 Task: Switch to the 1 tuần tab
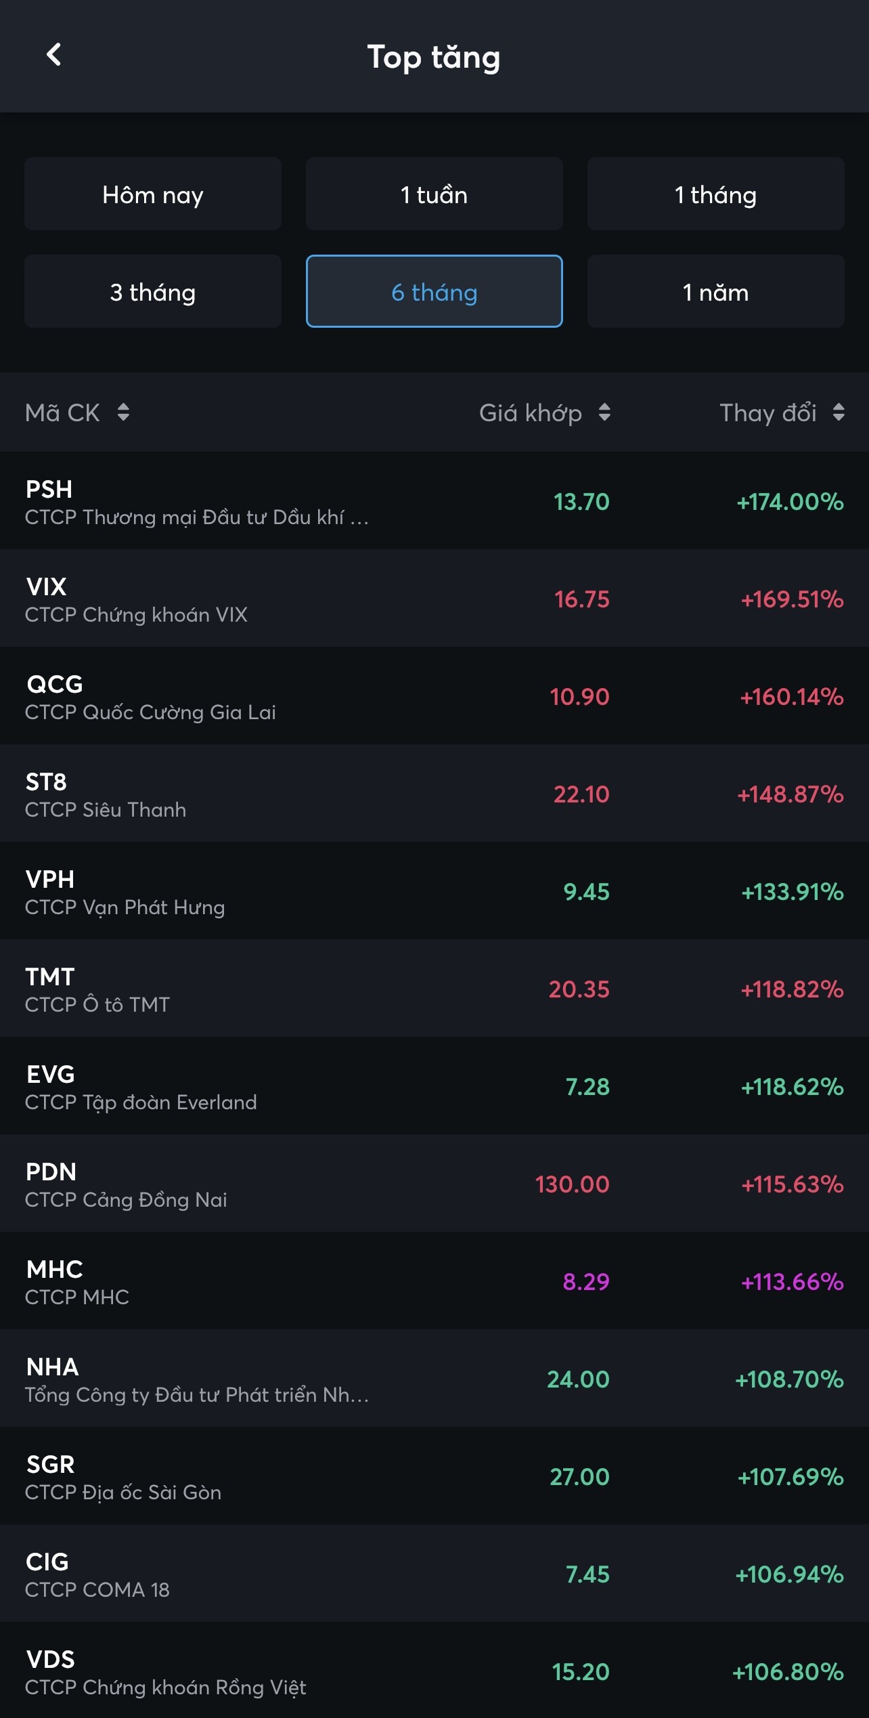pyautogui.click(x=434, y=194)
